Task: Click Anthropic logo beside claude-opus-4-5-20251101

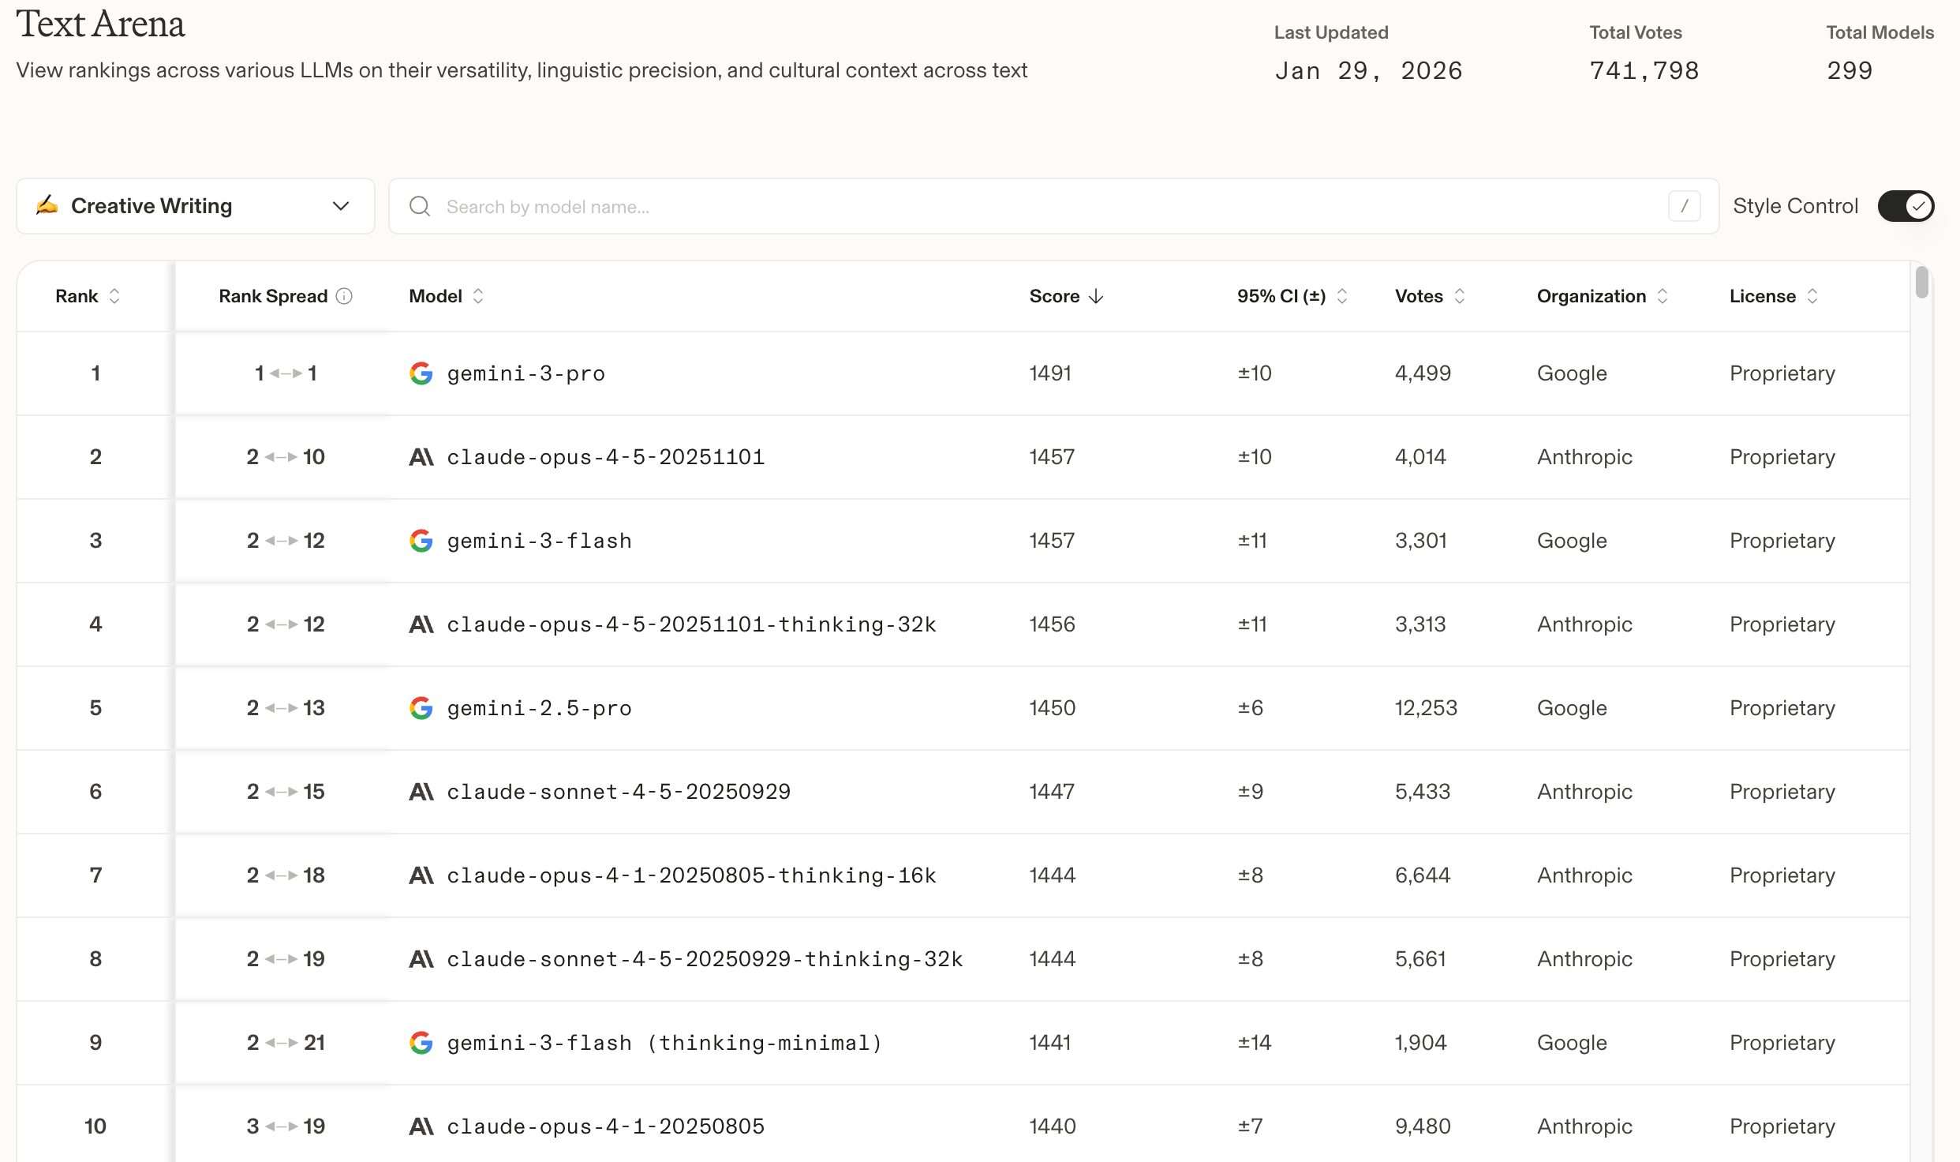Action: pyautogui.click(x=421, y=457)
